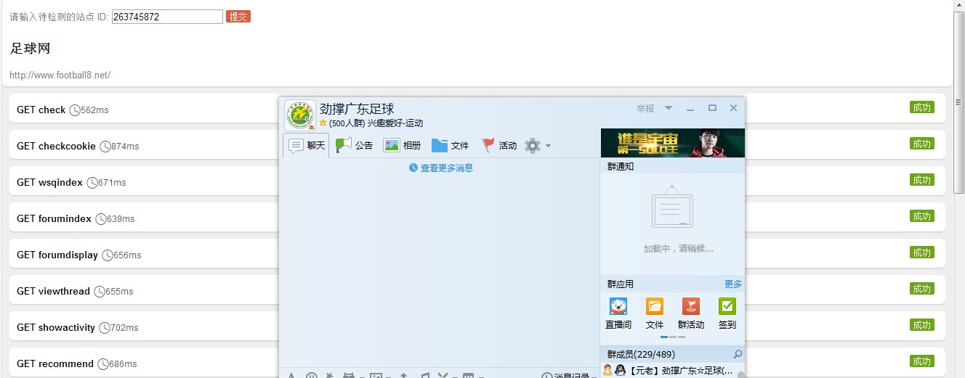This screenshot has width=965, height=378.
Task: Click the GET viewthread row label
Action: (53, 291)
